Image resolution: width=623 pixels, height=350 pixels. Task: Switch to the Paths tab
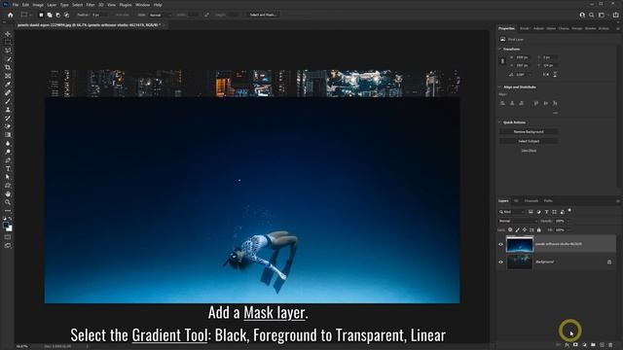tap(548, 201)
